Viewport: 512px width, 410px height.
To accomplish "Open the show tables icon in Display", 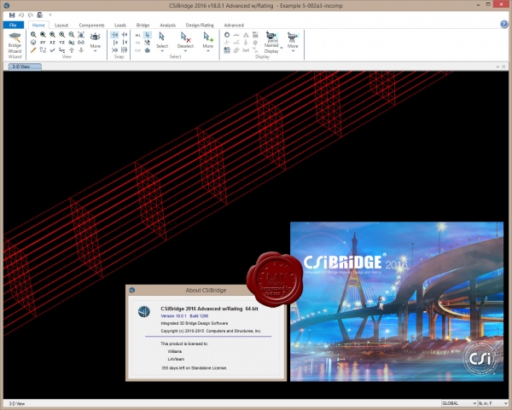I will point(227,50).
